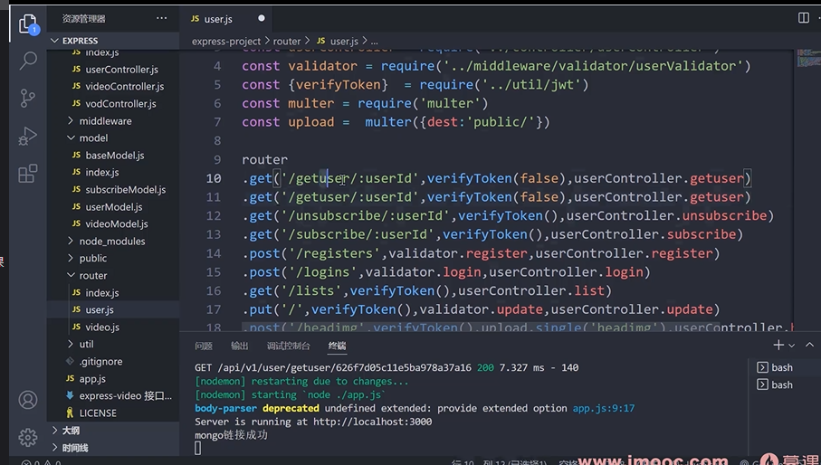Image resolution: width=821 pixels, height=465 pixels.
Task: Open app.js:9:17 link in terminal
Action: [x=603, y=408]
